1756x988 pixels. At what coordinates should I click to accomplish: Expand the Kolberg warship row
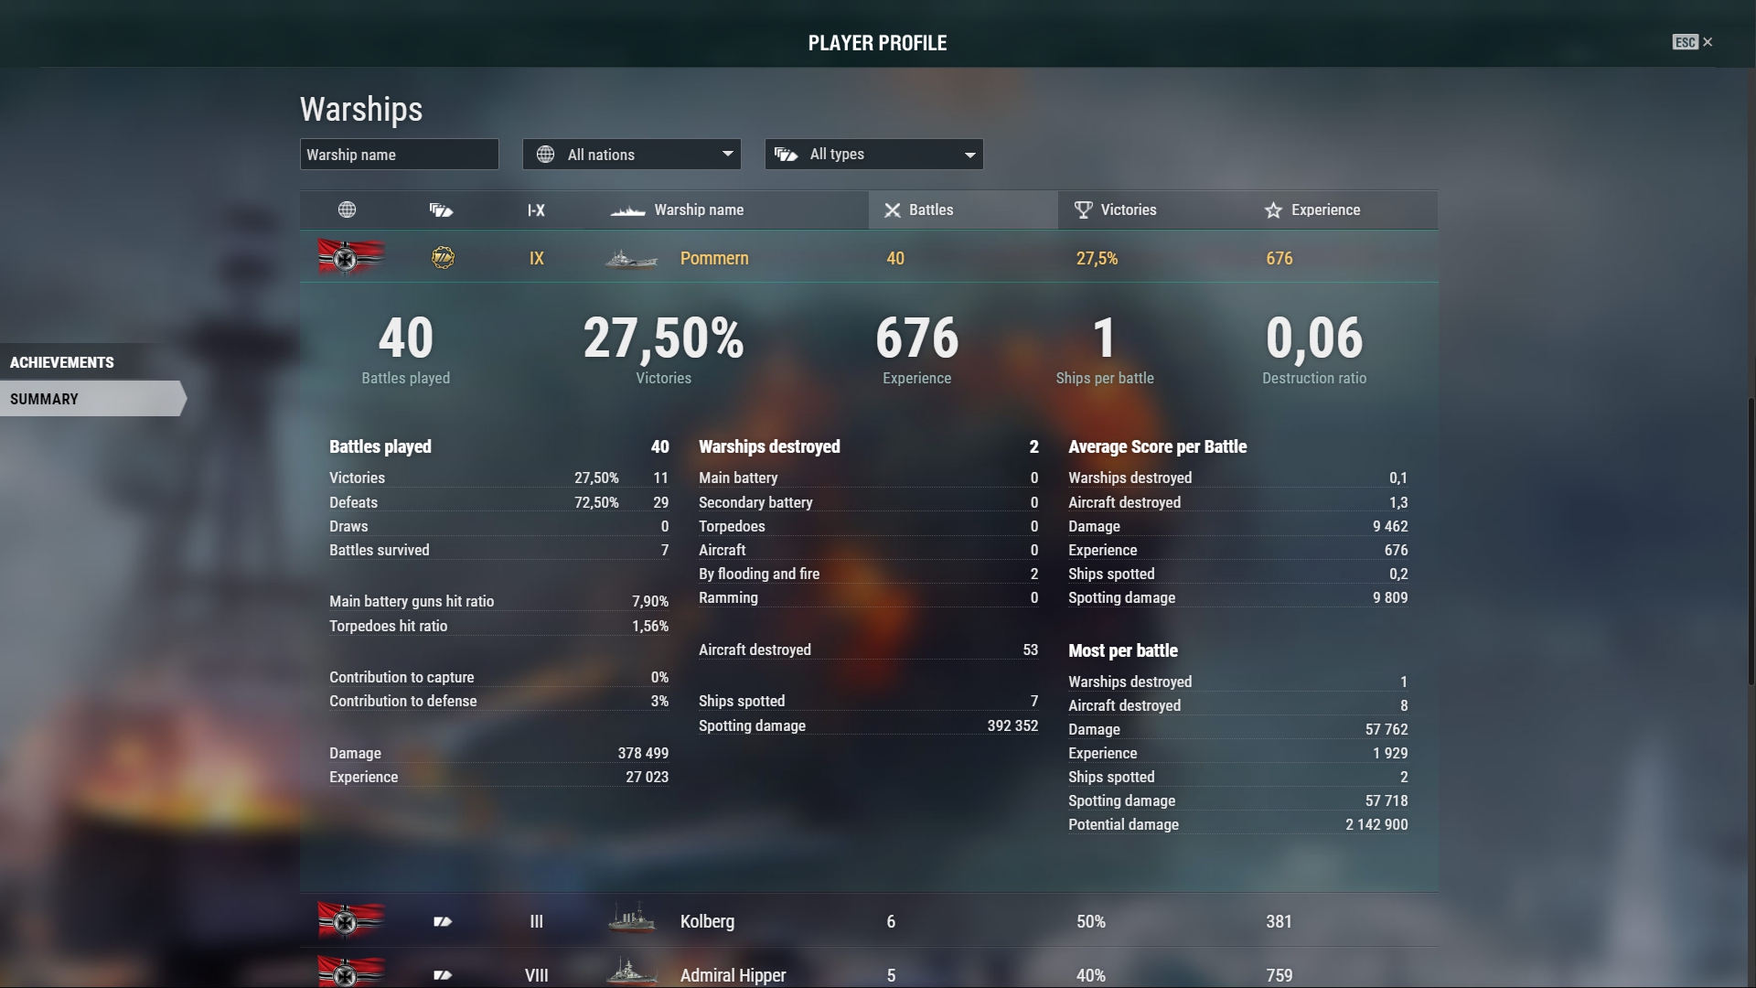(x=869, y=921)
